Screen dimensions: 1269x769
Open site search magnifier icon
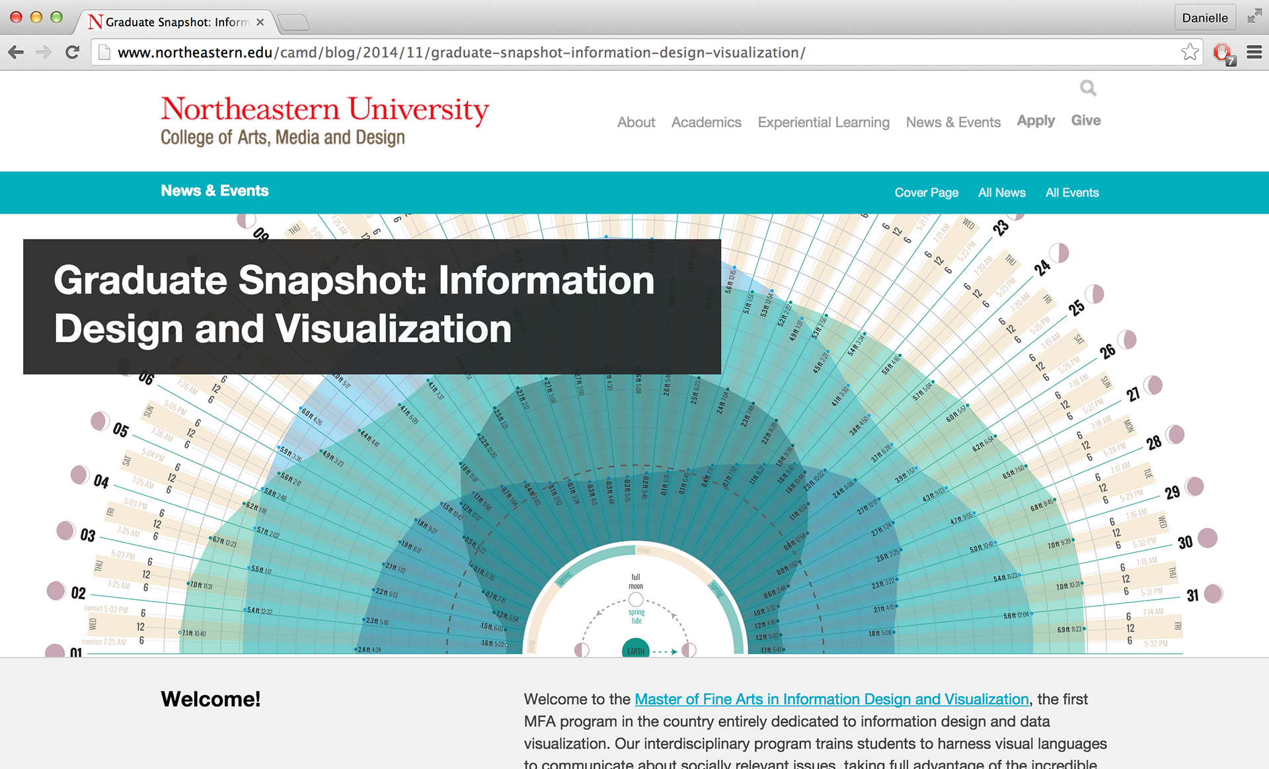[1088, 88]
